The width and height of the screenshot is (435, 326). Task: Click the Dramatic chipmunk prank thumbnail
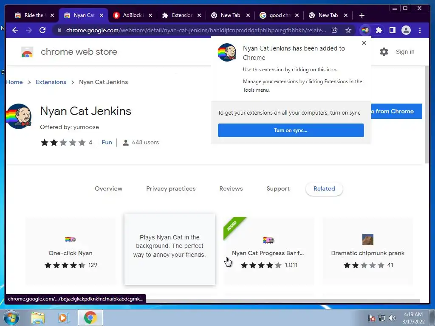click(x=368, y=239)
